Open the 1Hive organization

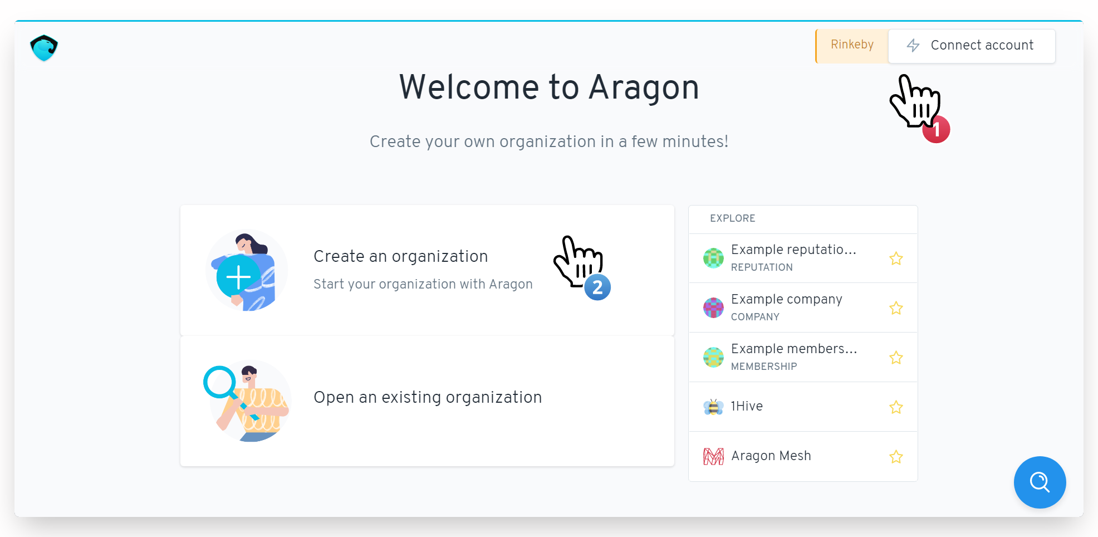(803, 407)
